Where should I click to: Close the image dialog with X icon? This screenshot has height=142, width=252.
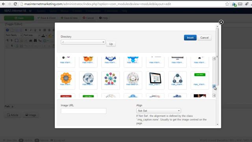click(221, 22)
